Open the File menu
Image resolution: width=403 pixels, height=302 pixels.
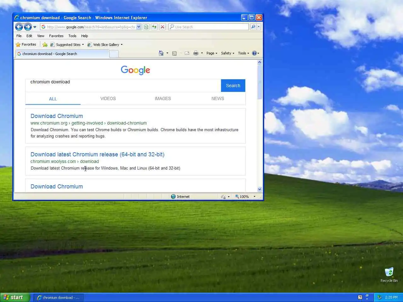point(19,36)
